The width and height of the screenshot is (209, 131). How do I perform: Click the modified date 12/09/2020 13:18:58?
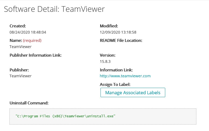point(118,32)
